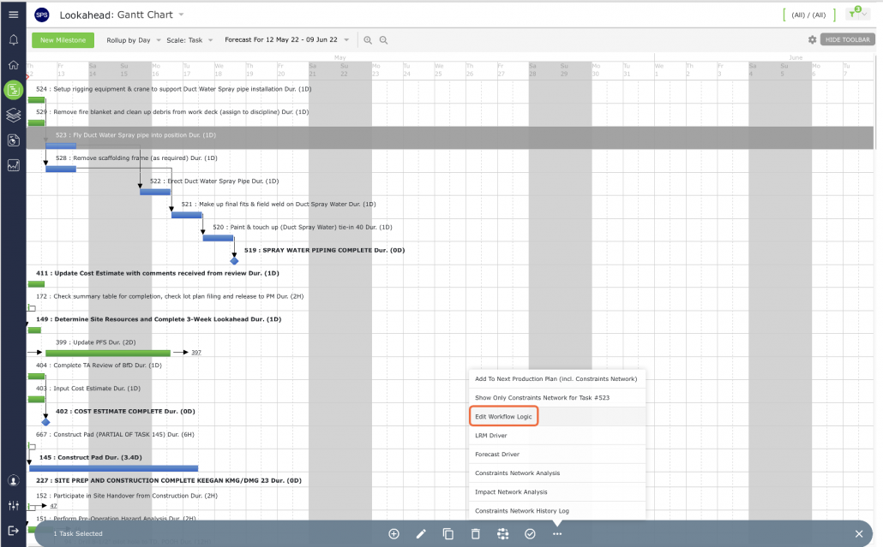Open Impact Network Analysis
Screen dimensions: 883x547
click(556, 492)
